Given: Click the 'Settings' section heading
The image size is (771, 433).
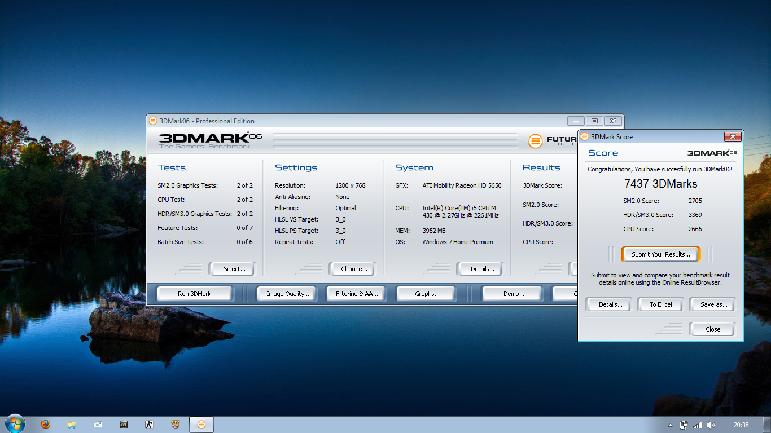Looking at the screenshot, I should click(x=296, y=167).
